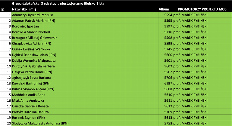Viewport: 232px width, 126px height.
Task: Click the Lp column header
Action: (x=2, y=9)
